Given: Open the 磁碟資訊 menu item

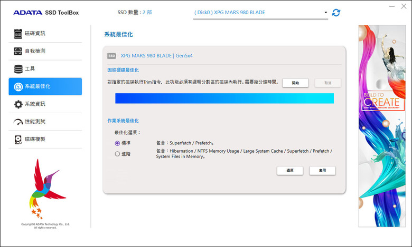Looking at the screenshot, I should (45, 34).
